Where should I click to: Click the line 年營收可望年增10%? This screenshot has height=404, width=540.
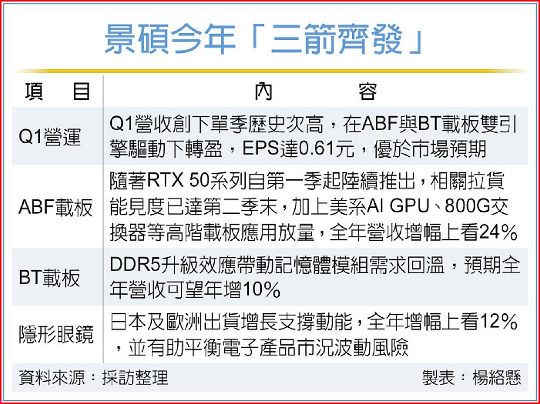tap(195, 289)
